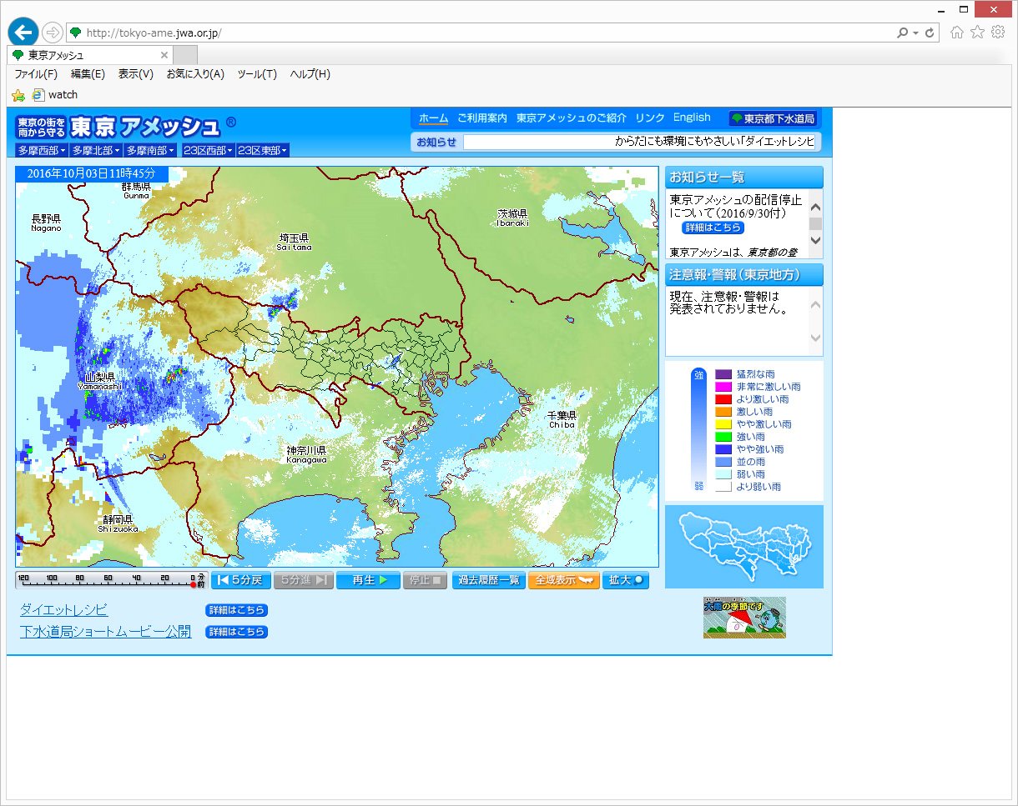This screenshot has height=806, width=1018.
Task: Click the browser forward arrow
Action: [x=53, y=33]
